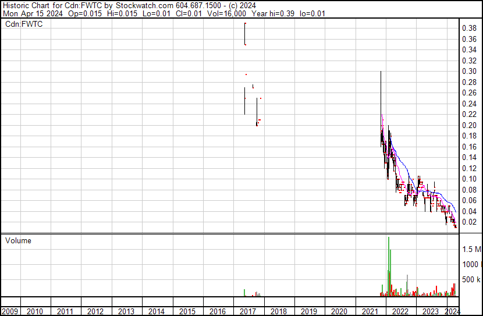This screenshot has height=316, width=483.
Task: Click the Stockwatch.com text in header
Action: point(144,6)
